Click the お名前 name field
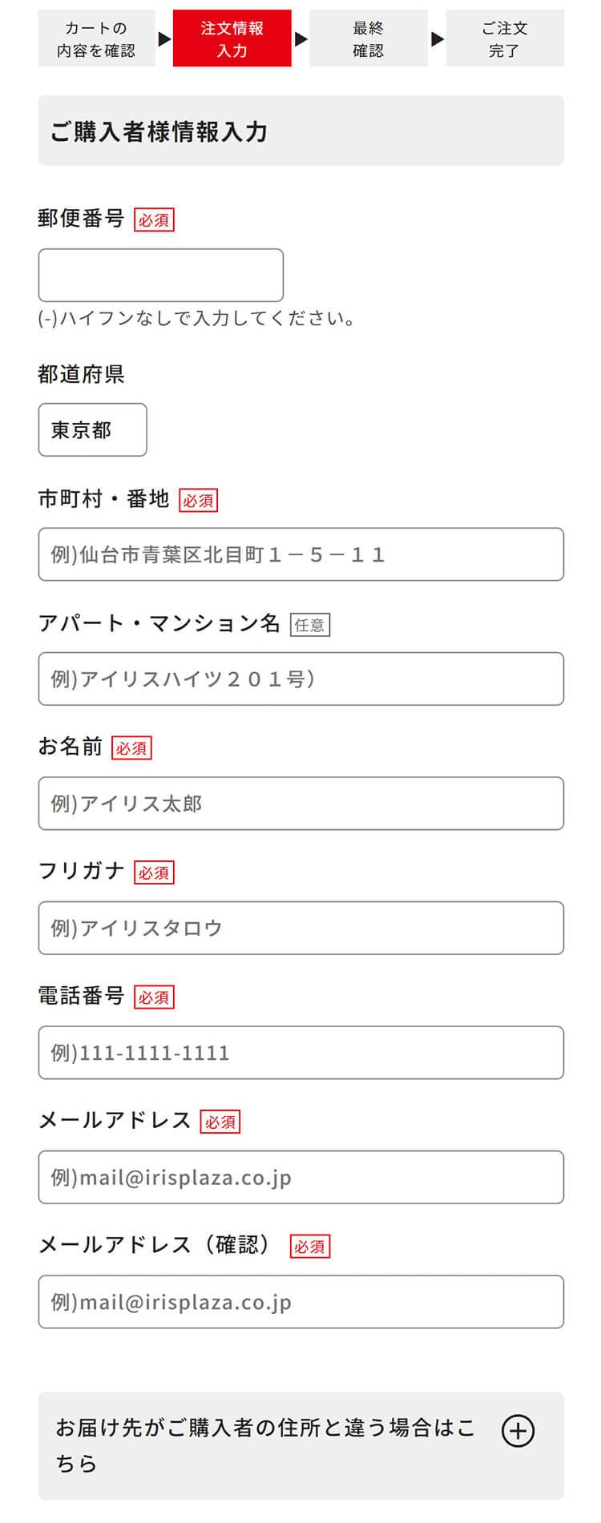Screen dimensions: 601x1523 300,803
